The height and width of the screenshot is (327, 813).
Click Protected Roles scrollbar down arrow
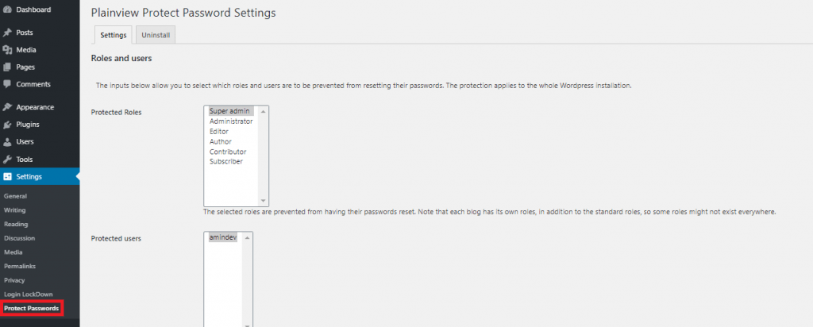click(263, 200)
